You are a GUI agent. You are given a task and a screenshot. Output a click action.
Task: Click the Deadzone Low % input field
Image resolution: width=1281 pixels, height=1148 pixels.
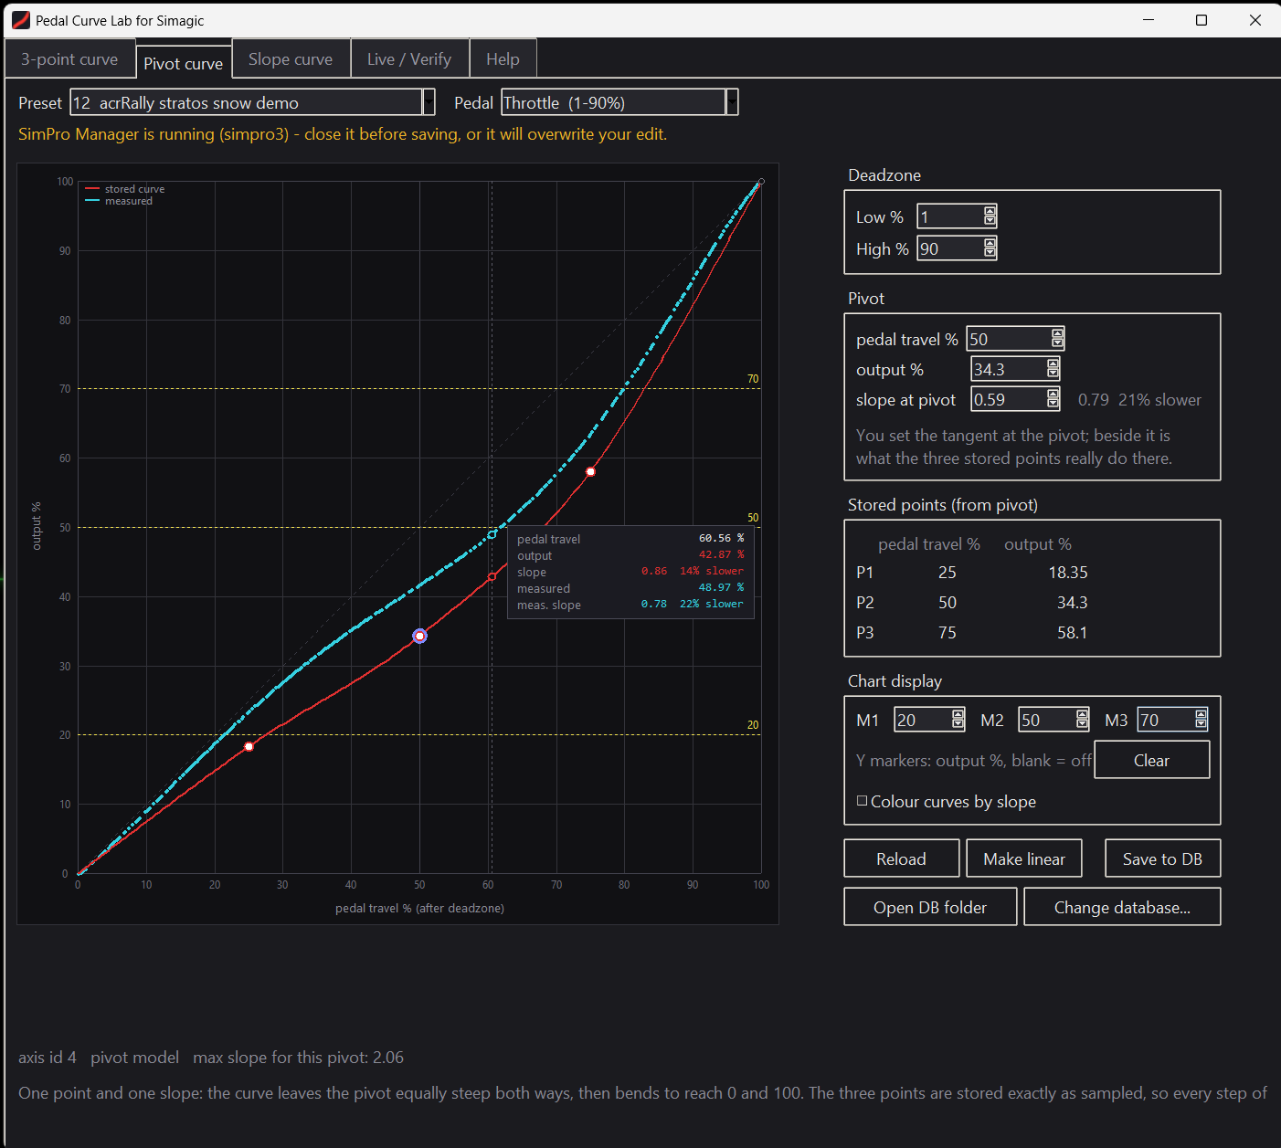tap(950, 216)
